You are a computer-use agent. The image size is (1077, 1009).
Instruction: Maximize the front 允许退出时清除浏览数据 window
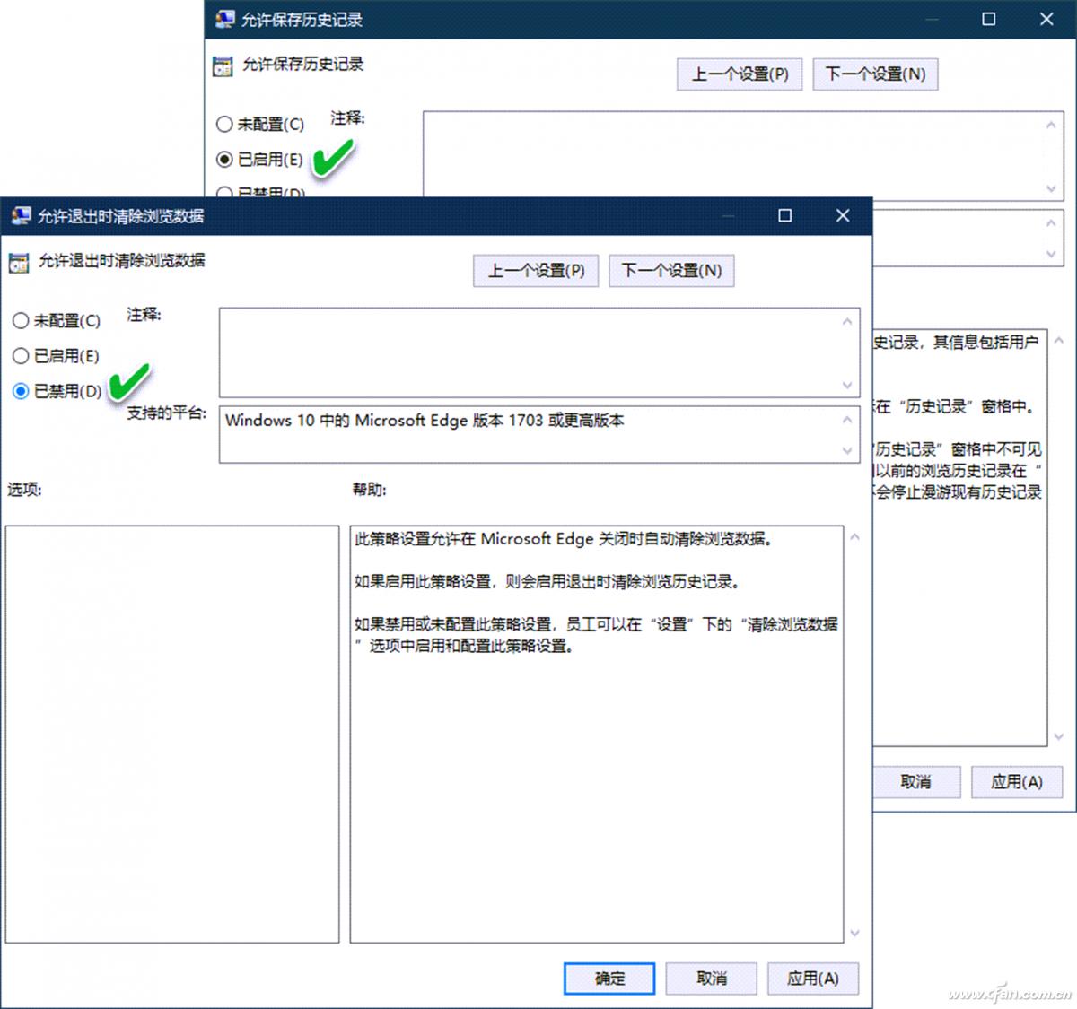(x=784, y=215)
